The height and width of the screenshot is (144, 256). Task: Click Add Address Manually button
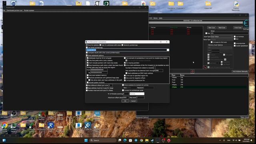click(x=240, y=72)
